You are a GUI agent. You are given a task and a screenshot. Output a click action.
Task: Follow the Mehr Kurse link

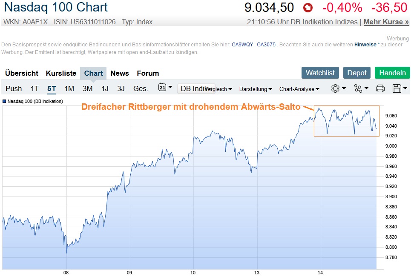(386, 22)
